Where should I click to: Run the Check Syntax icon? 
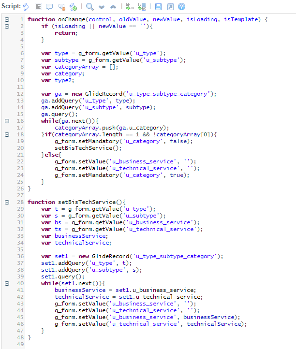click(x=73, y=7)
